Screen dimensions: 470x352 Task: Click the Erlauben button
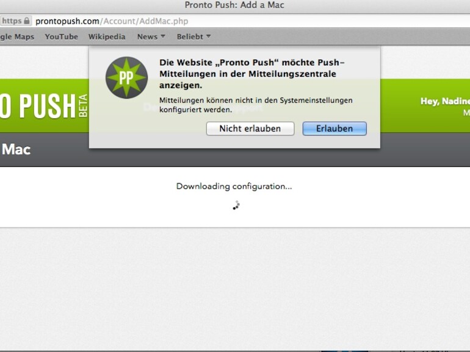tap(334, 128)
